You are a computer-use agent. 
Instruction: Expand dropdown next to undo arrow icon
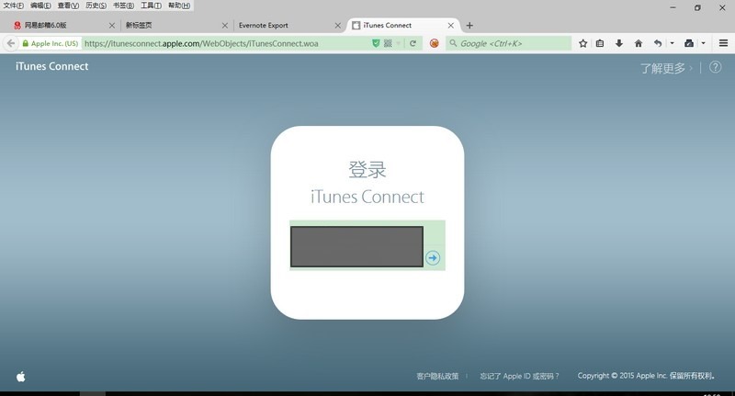(x=672, y=43)
